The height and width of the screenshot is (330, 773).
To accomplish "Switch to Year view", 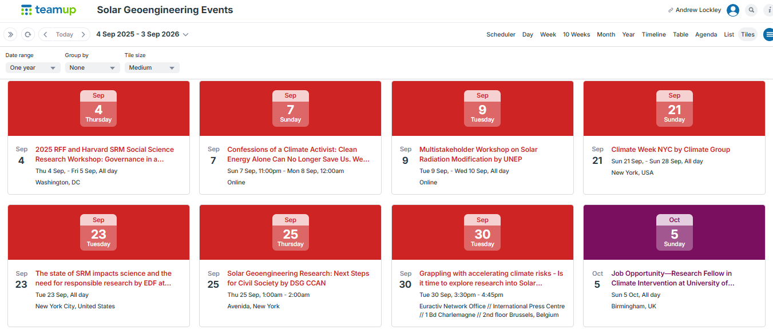I will click(628, 34).
